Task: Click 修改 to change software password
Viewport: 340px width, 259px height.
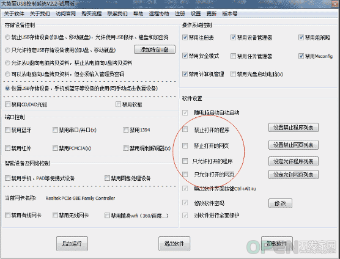Action: coord(280,203)
